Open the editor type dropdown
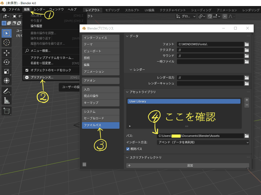 (6, 16)
